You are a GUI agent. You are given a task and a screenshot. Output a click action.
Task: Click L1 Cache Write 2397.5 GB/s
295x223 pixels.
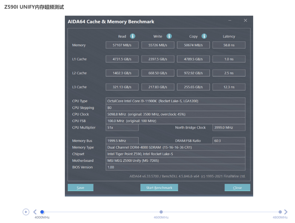pyautogui.click(x=158, y=59)
